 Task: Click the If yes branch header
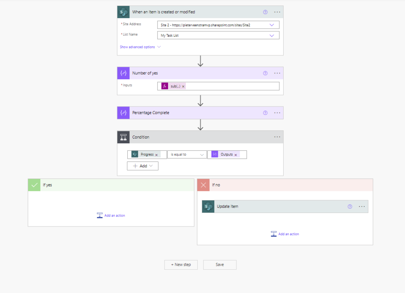[111, 185]
